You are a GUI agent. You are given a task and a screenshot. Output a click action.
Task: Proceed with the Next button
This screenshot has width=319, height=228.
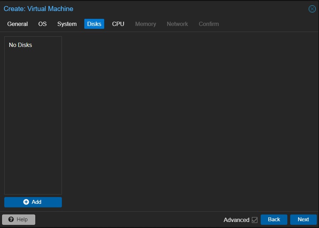click(303, 219)
